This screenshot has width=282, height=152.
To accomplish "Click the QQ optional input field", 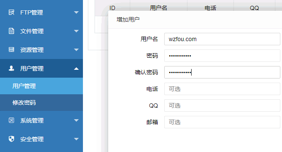I will [x=222, y=105].
